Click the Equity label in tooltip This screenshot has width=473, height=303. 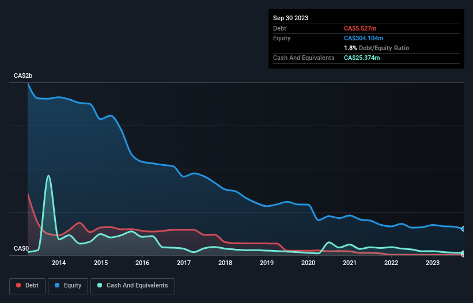[282, 38]
